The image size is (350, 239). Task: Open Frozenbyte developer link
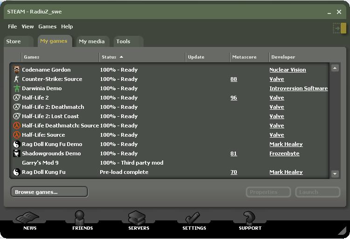[x=284, y=153]
